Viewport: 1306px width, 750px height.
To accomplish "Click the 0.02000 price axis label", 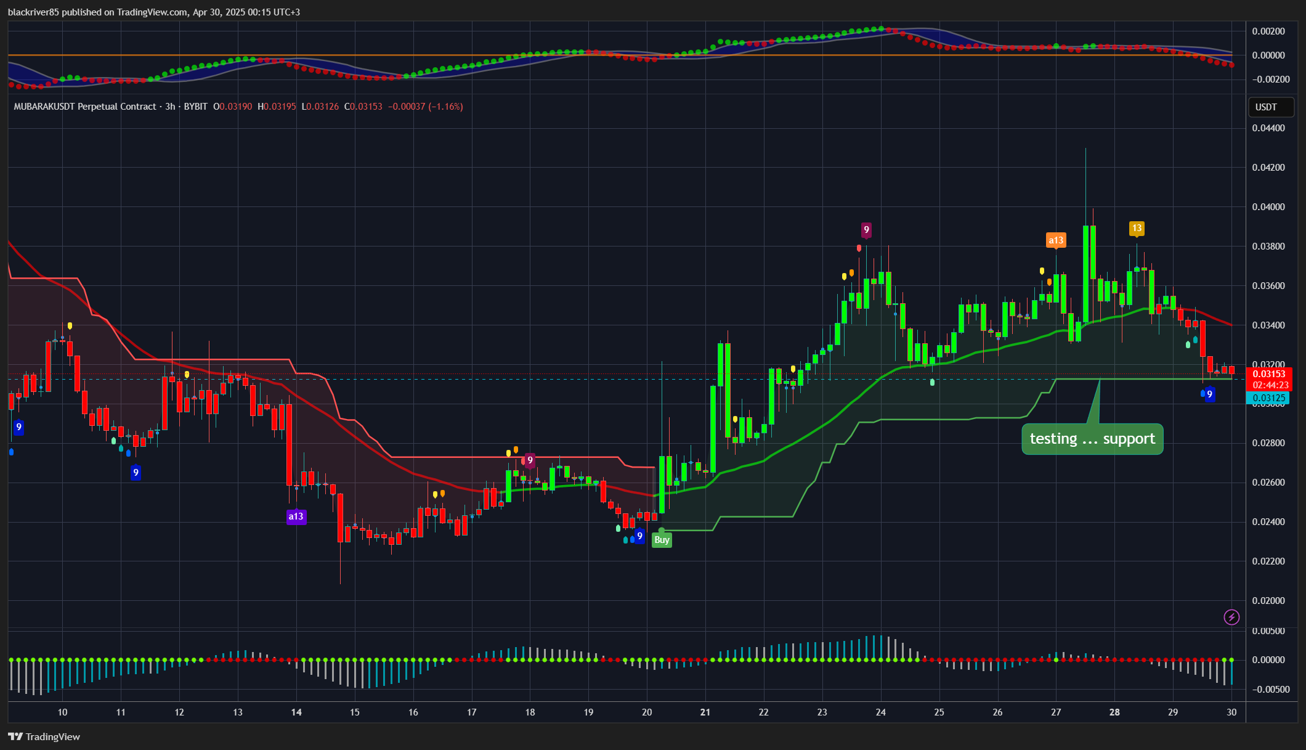I will (x=1268, y=601).
